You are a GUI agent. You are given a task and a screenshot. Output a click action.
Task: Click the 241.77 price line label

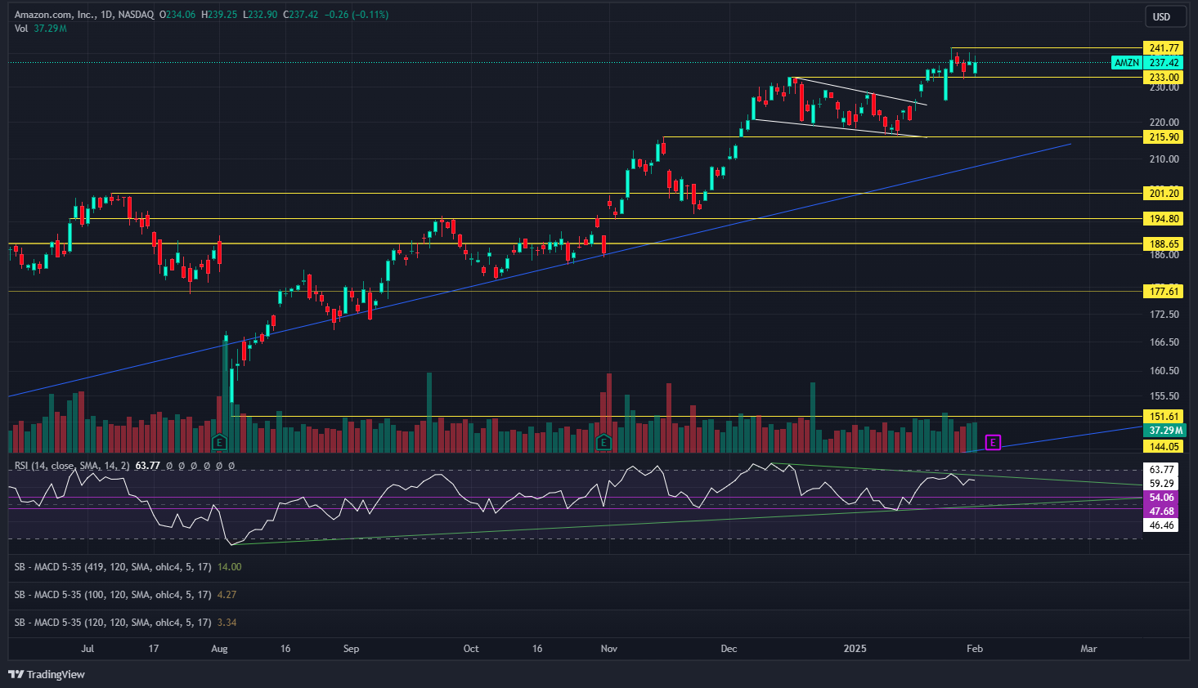1164,48
